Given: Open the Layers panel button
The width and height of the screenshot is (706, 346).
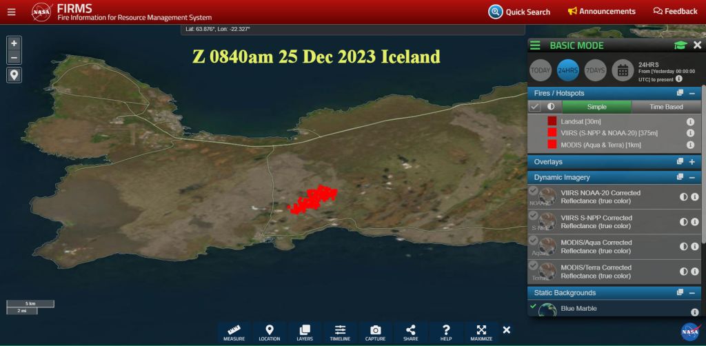Looking at the screenshot, I should (x=305, y=332).
